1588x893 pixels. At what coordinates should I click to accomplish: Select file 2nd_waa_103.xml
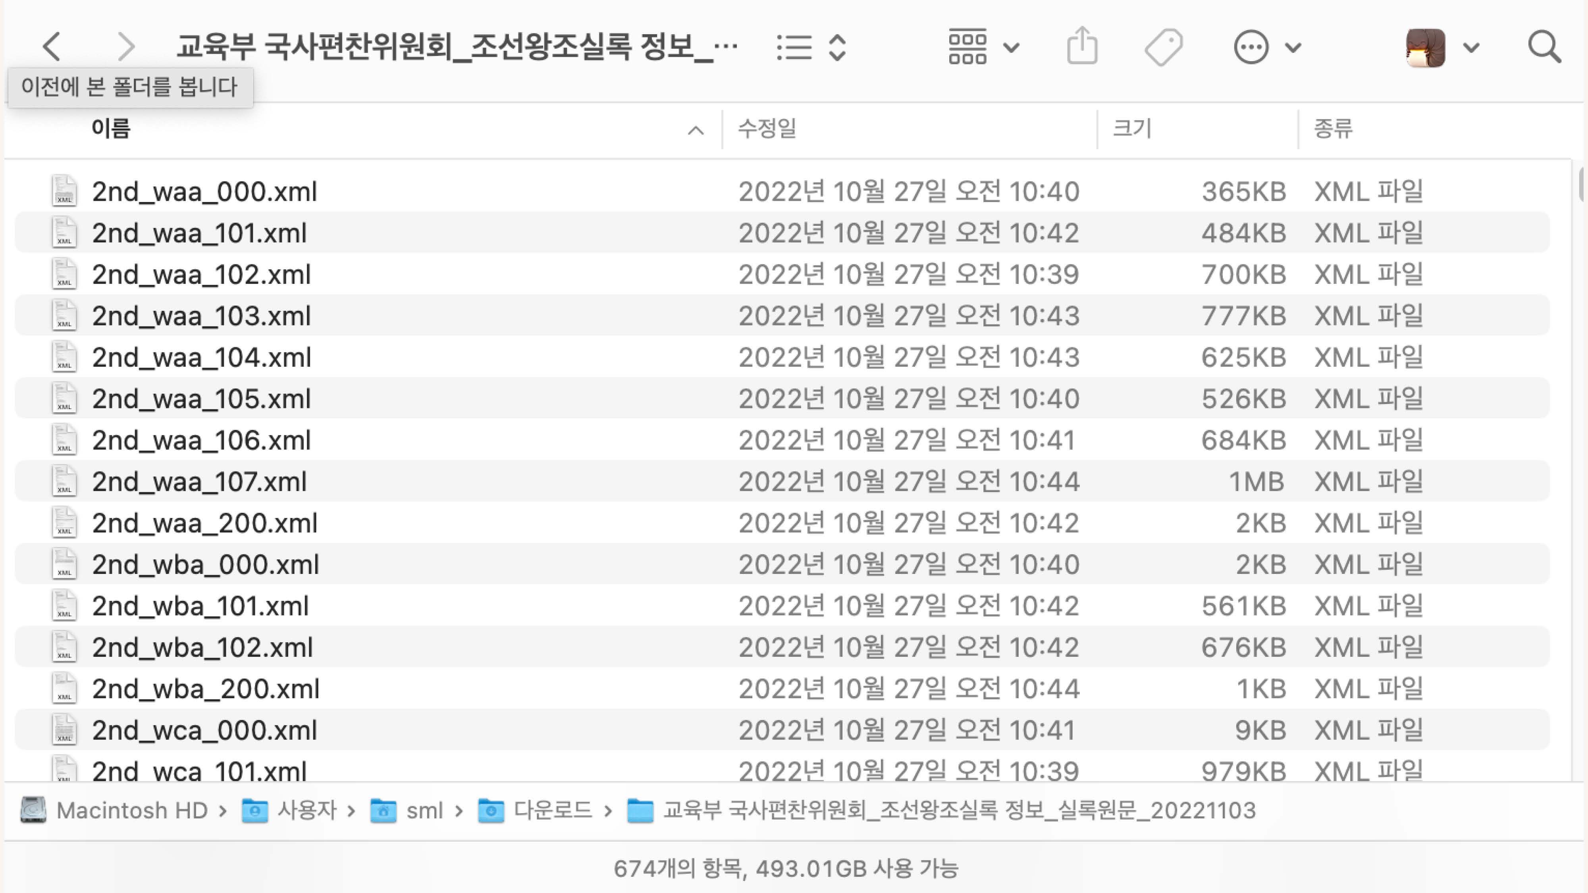pyautogui.click(x=201, y=316)
